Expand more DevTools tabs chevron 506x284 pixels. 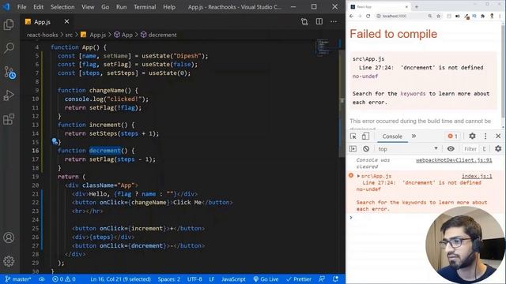[413, 136]
